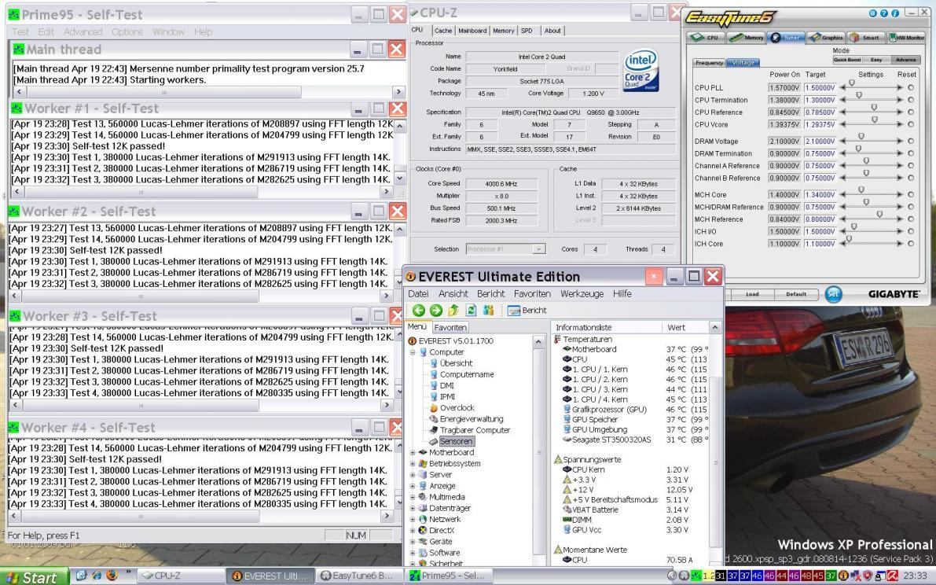This screenshot has height=585, width=936.
Task: Click the Wert column header in EVEREST
Action: pyautogui.click(x=685, y=328)
